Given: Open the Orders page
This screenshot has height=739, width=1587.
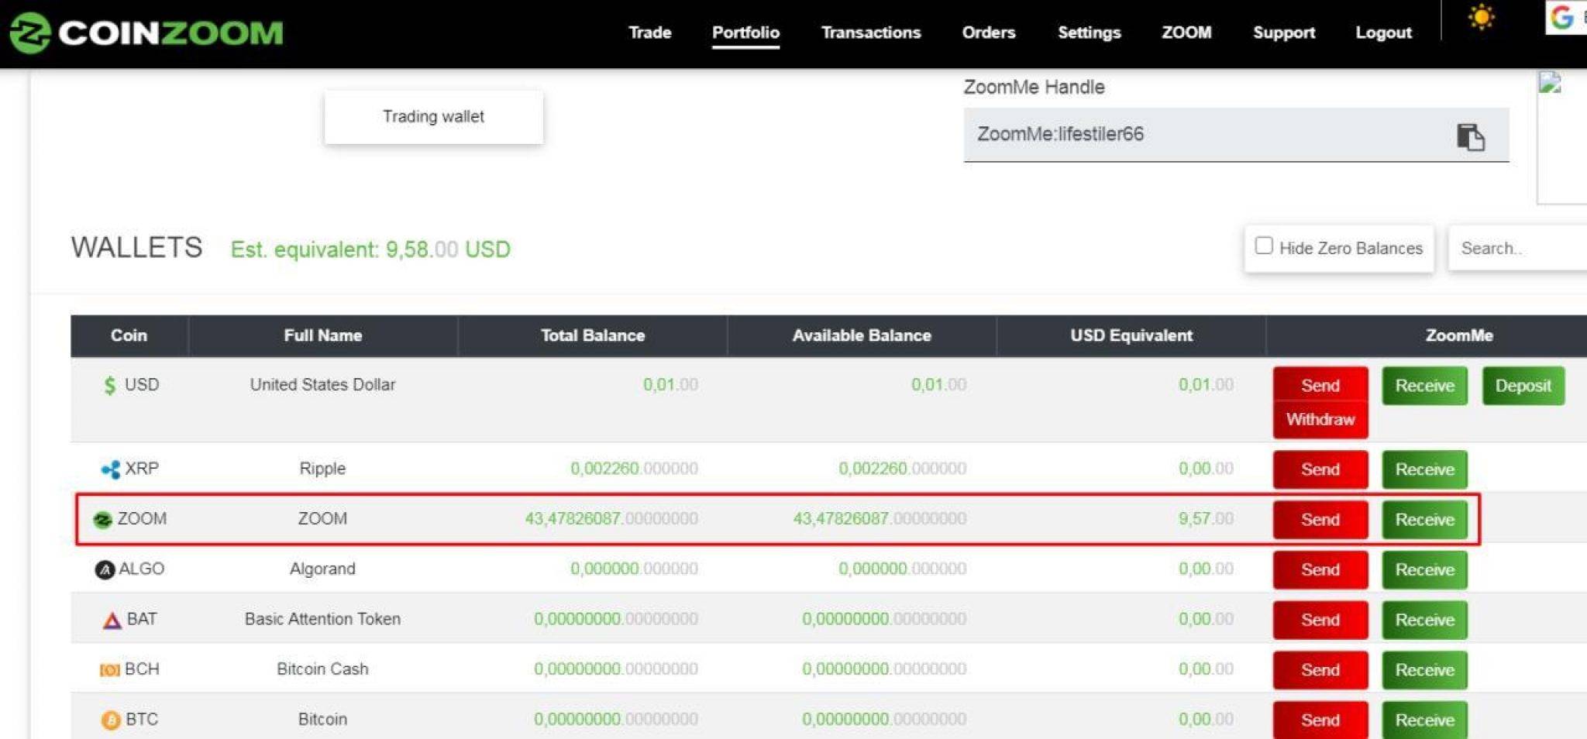Looking at the screenshot, I should point(989,33).
